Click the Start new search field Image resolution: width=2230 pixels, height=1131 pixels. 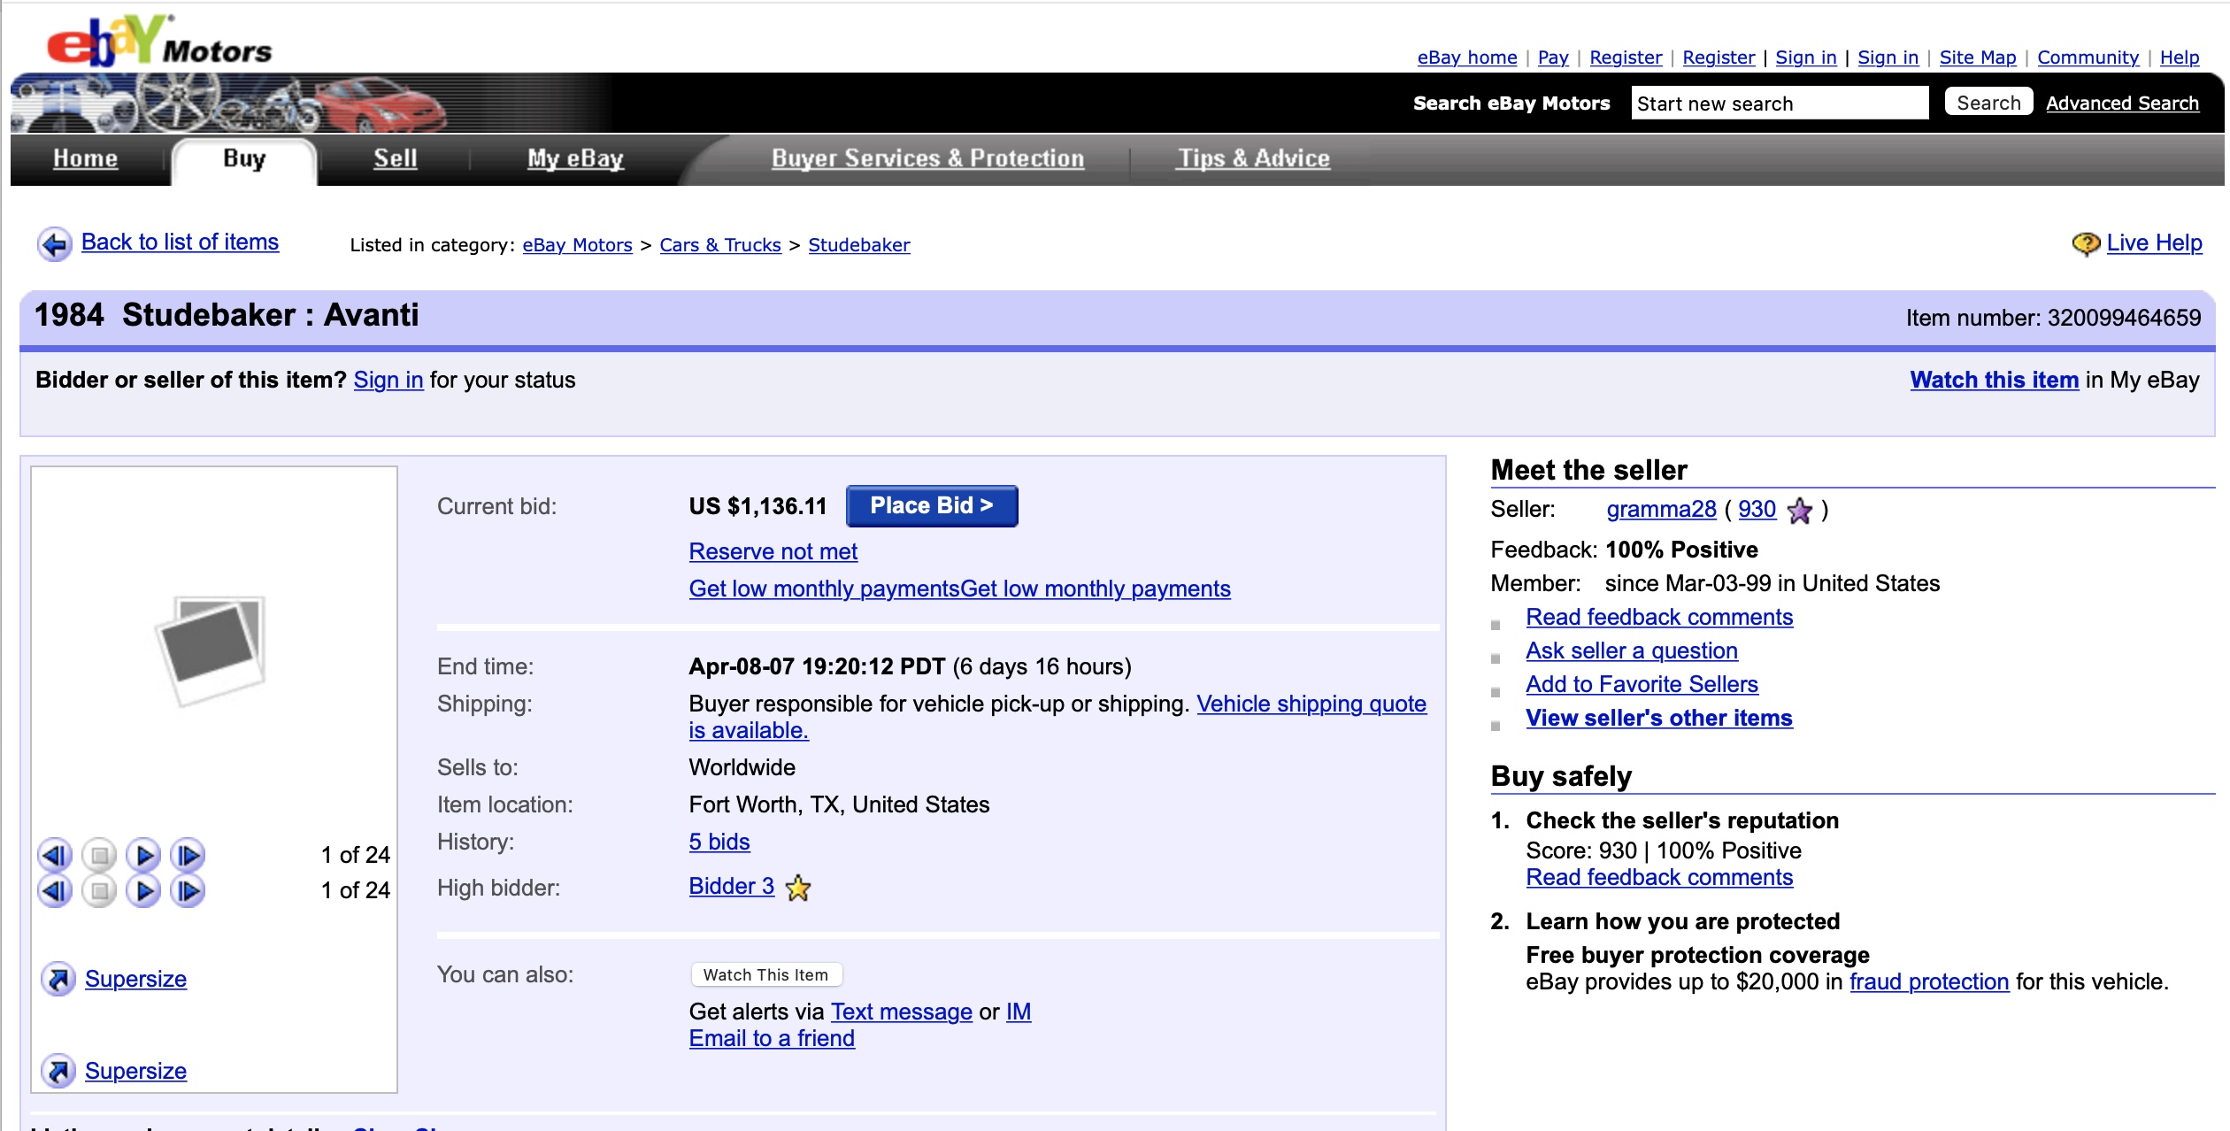click(1780, 103)
